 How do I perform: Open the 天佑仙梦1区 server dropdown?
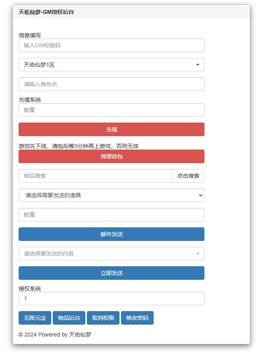click(x=111, y=65)
